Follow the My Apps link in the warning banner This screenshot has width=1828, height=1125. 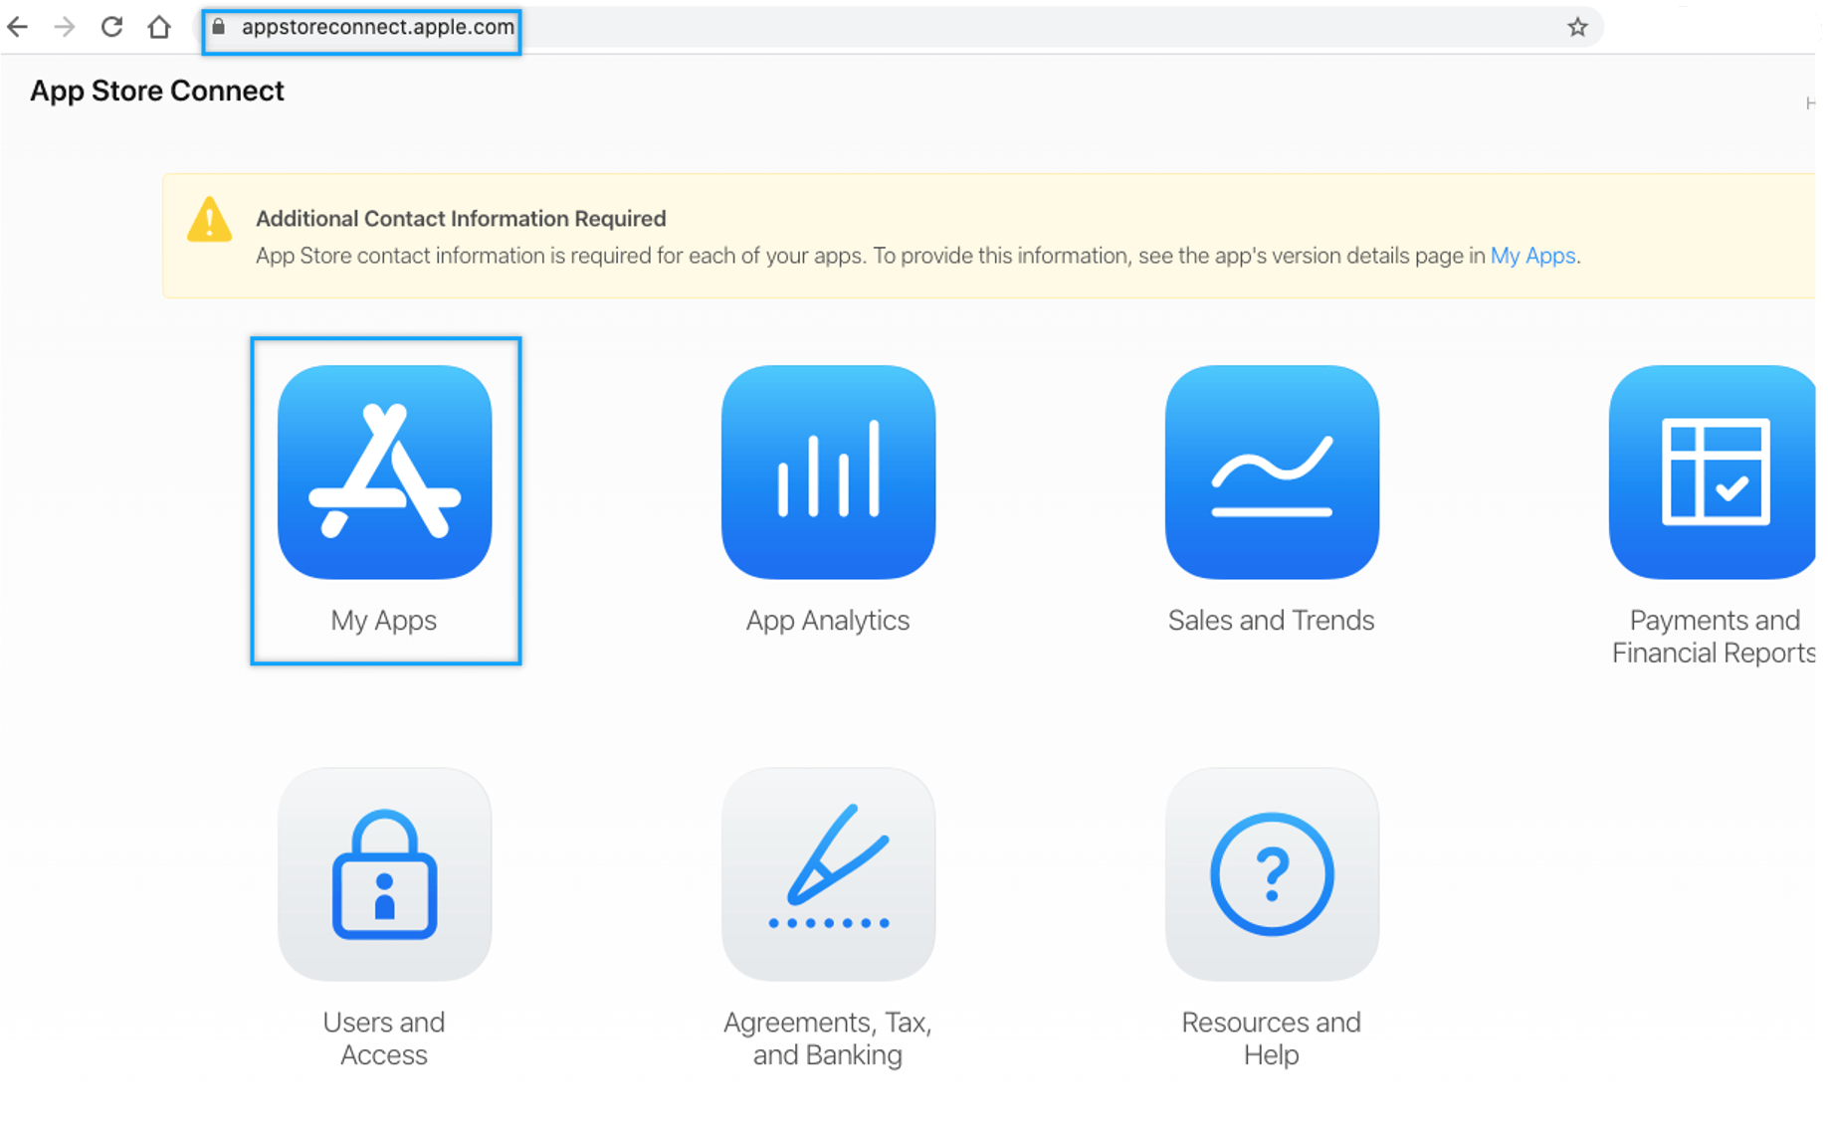pos(1532,256)
